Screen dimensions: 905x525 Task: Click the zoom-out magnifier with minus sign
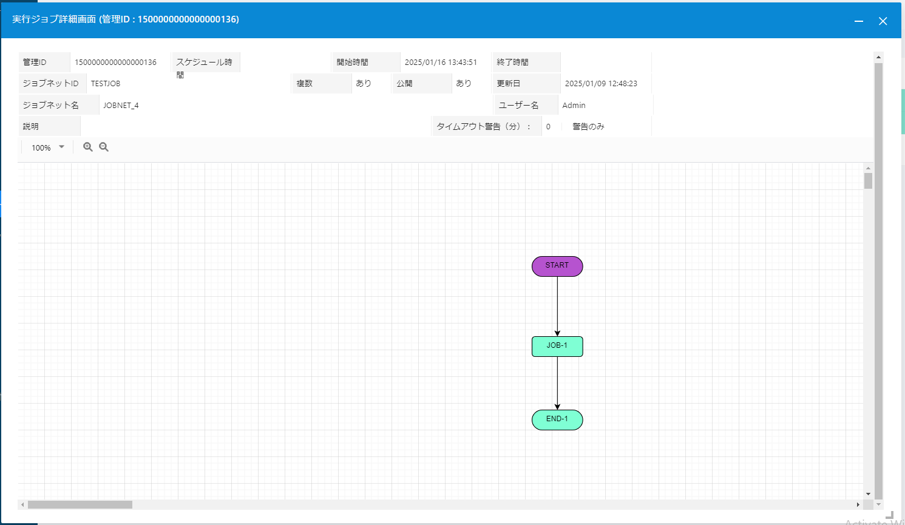coord(104,146)
